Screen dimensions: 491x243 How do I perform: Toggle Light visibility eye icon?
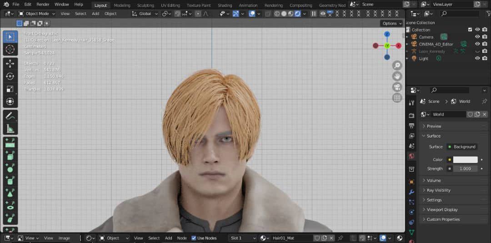(477, 58)
